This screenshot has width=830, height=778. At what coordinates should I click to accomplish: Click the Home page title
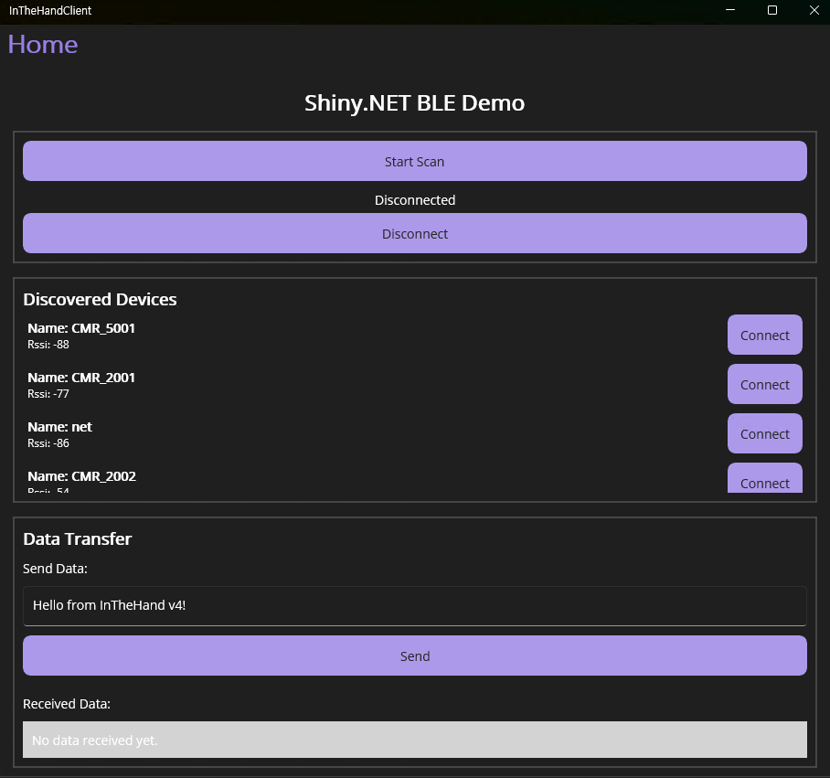(43, 45)
